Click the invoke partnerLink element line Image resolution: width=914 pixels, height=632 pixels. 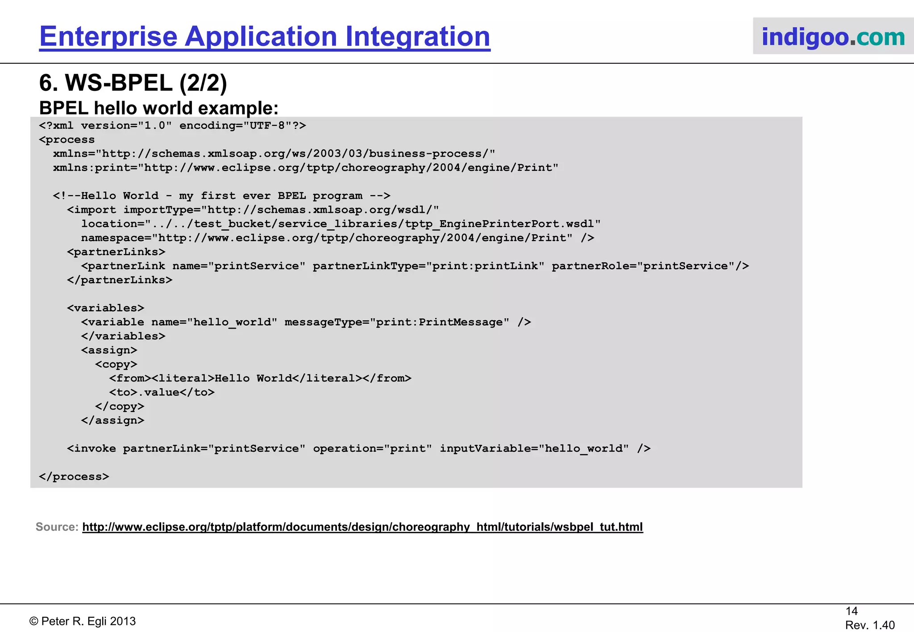pos(358,449)
